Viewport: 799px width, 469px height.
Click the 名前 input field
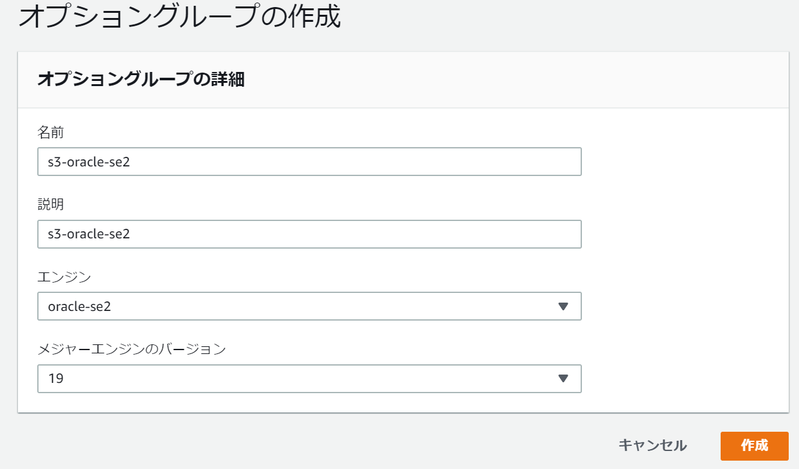tap(310, 162)
